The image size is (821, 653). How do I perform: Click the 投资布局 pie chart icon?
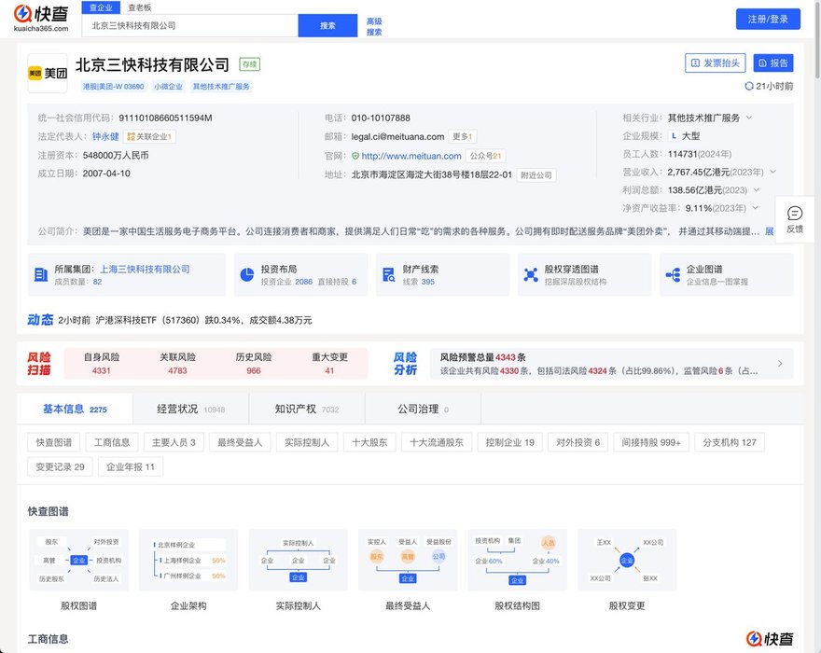coord(246,274)
